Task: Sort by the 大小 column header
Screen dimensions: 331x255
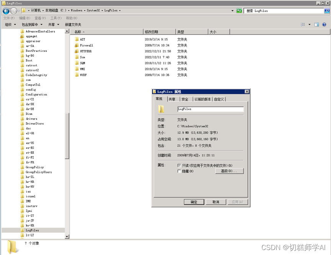Action: (x=219, y=32)
